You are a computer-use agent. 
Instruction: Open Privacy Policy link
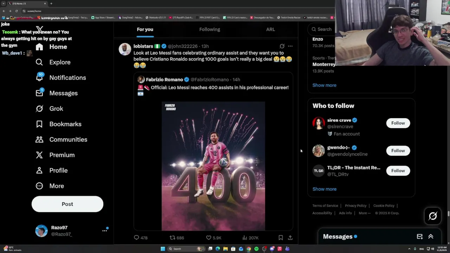[x=355, y=206]
